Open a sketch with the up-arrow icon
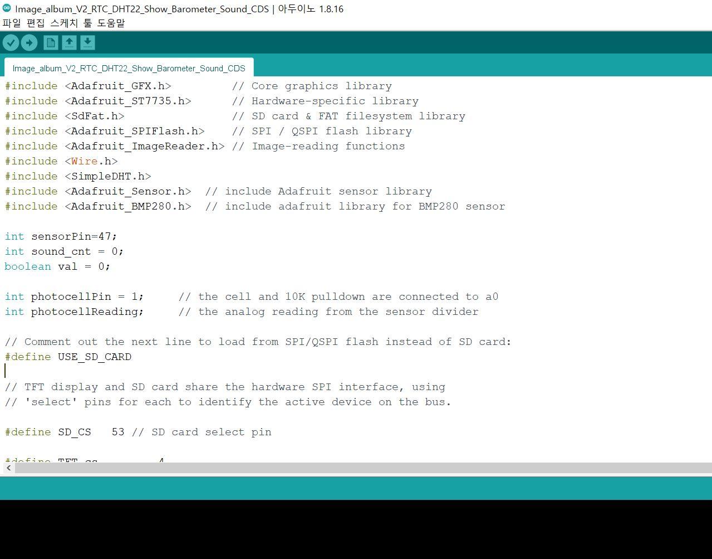This screenshot has height=559, width=712. pyautogui.click(x=69, y=42)
